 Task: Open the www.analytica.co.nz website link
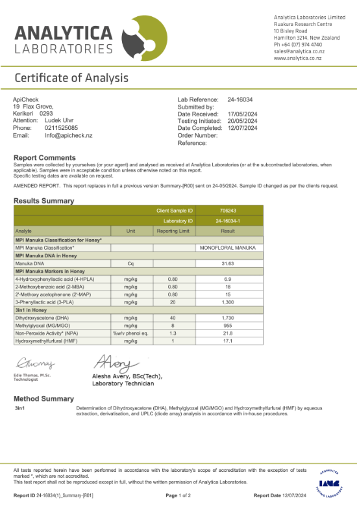coord(297,58)
